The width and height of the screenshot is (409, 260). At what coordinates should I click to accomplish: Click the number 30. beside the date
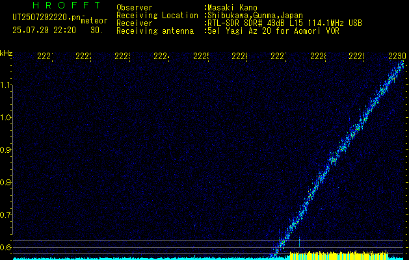tap(97, 31)
